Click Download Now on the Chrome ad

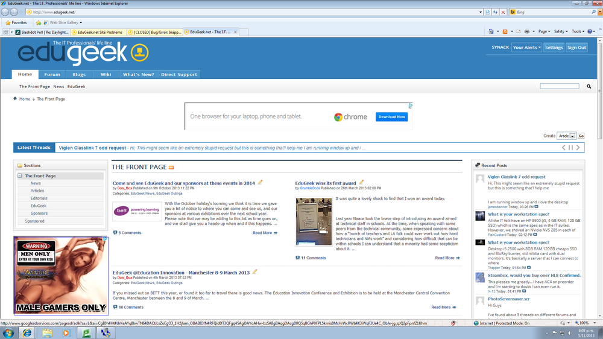[x=391, y=116]
